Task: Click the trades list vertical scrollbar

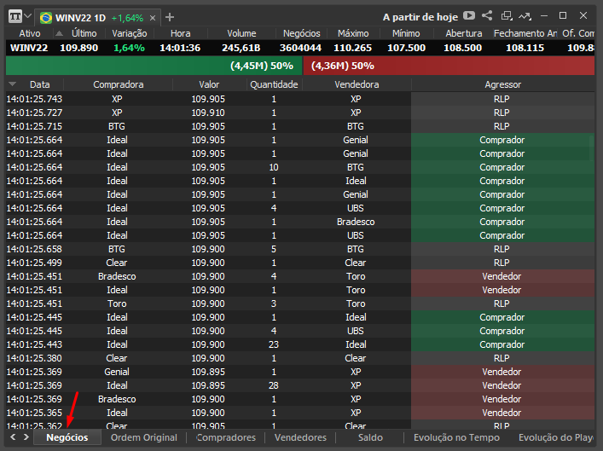Action: tap(591, 148)
